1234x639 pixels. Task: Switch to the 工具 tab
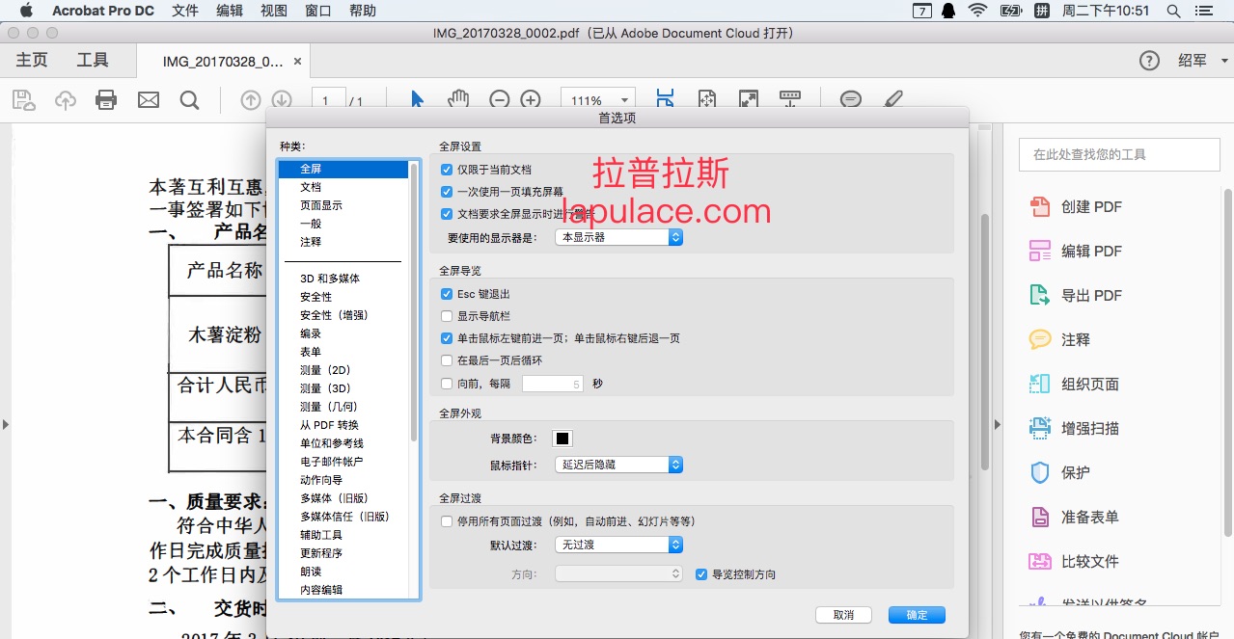coord(93,60)
